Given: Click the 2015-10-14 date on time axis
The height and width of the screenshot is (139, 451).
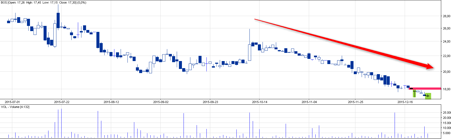Looking at the screenshot, I should point(260,102).
